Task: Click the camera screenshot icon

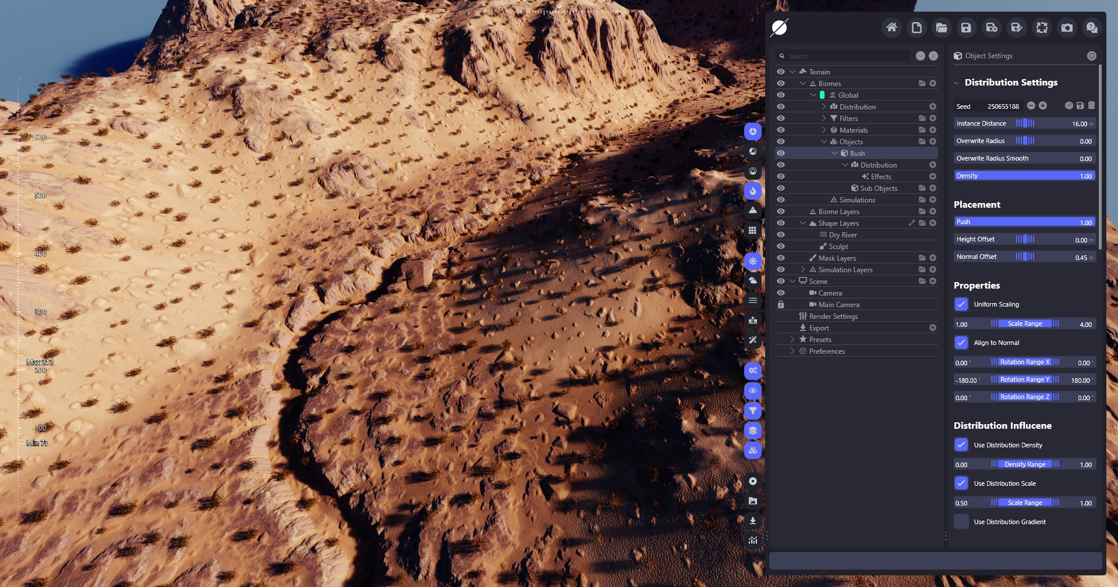Action: (1067, 27)
